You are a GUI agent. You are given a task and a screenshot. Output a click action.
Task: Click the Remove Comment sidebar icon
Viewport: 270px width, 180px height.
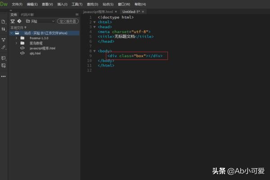(x=4, y=66)
